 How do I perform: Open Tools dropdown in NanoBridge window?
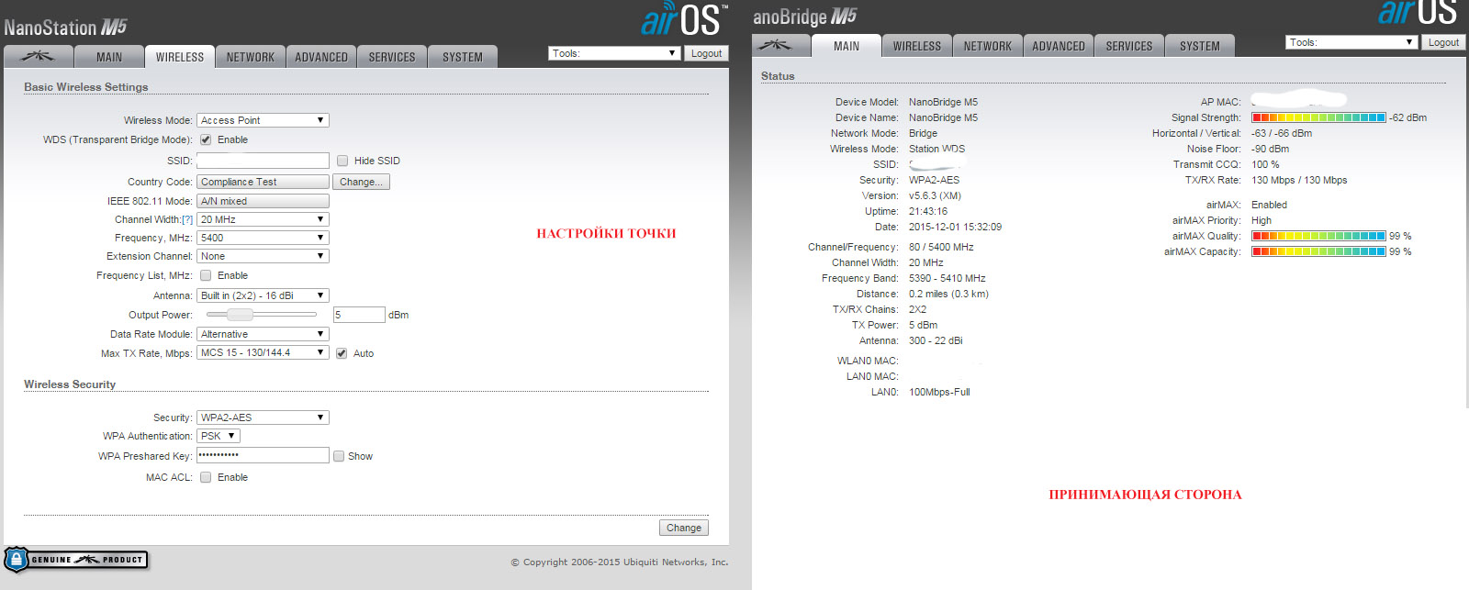[1351, 42]
